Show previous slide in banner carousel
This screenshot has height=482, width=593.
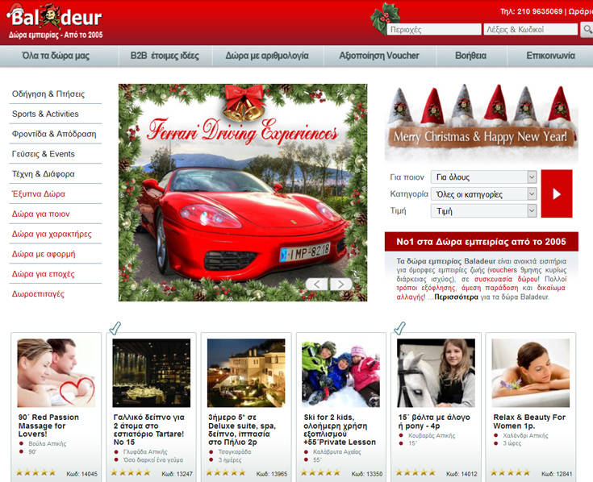(x=316, y=284)
